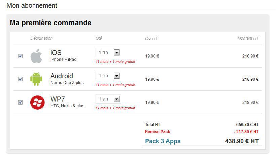Expand the WP7 duration dropdown

(x=116, y=99)
